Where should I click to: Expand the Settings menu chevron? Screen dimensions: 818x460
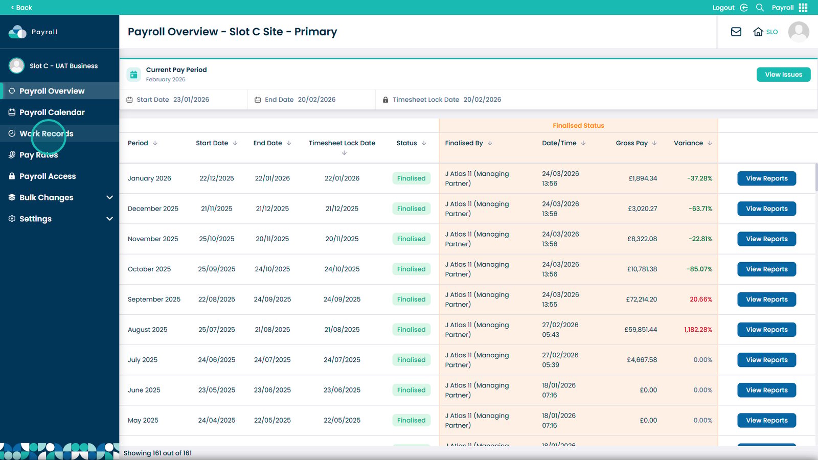(x=109, y=219)
